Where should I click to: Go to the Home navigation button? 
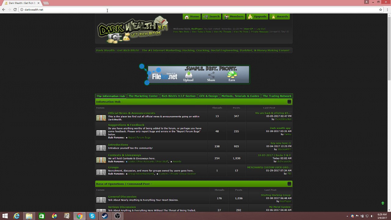point(192,16)
